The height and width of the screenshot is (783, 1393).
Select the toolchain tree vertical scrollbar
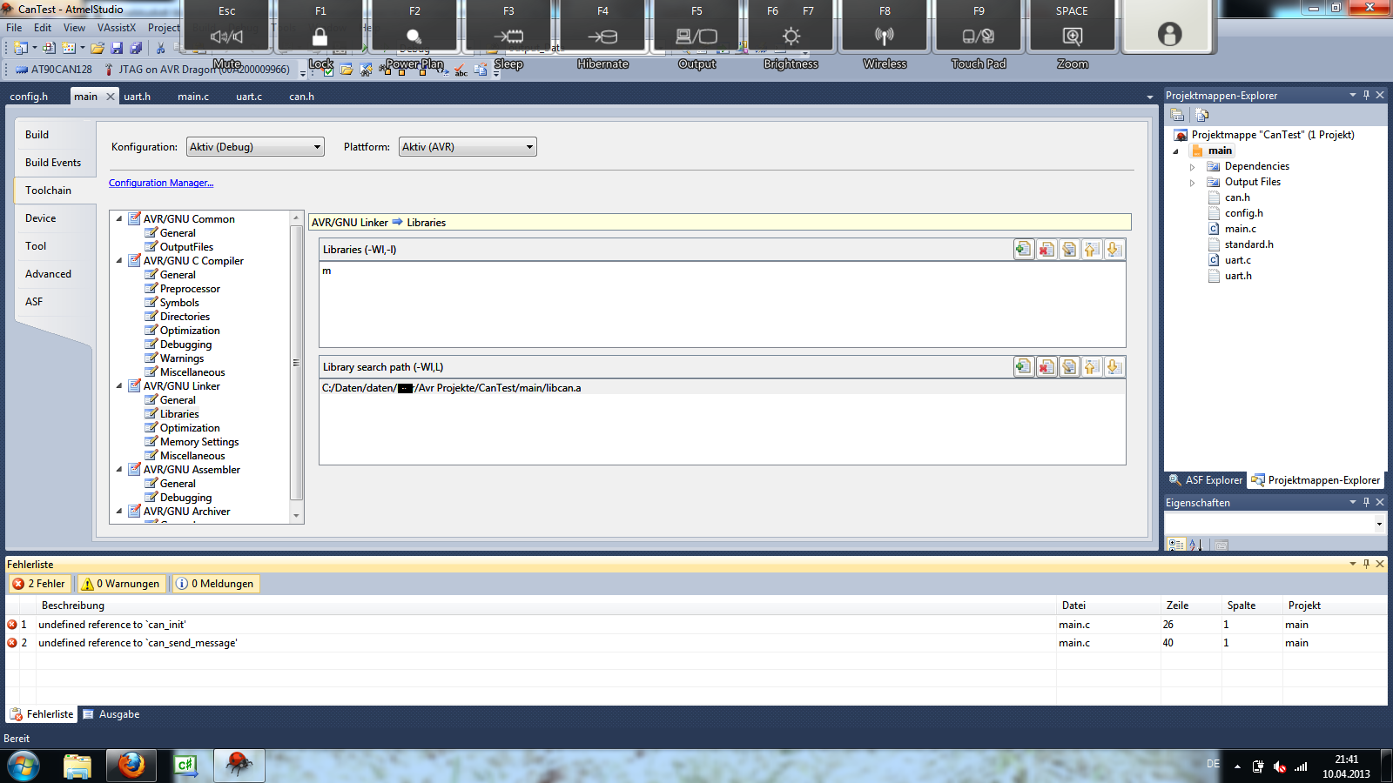(x=296, y=363)
